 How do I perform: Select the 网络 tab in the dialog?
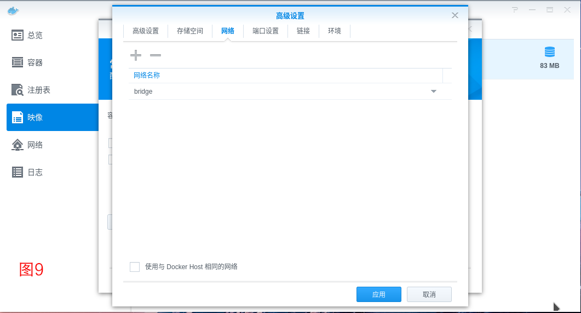click(x=227, y=31)
